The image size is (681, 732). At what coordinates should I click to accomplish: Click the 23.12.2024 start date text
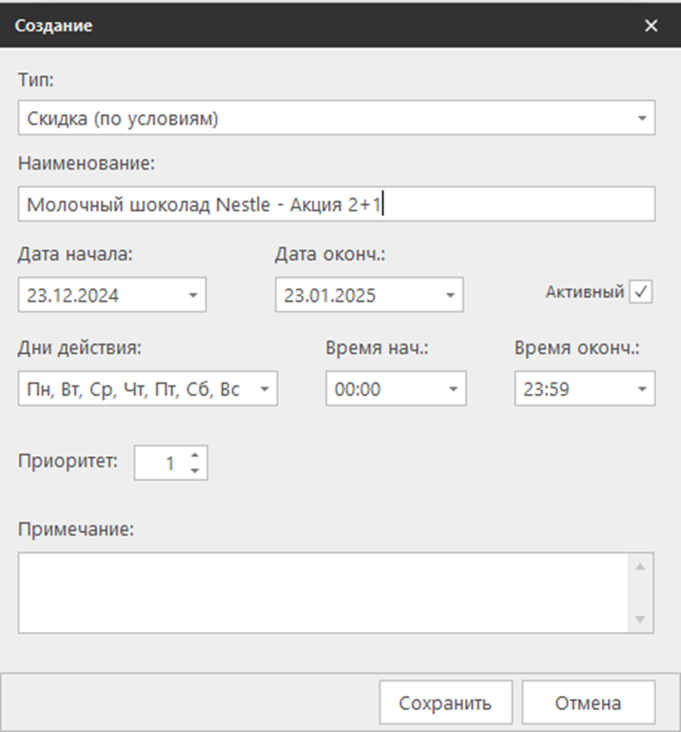73,295
